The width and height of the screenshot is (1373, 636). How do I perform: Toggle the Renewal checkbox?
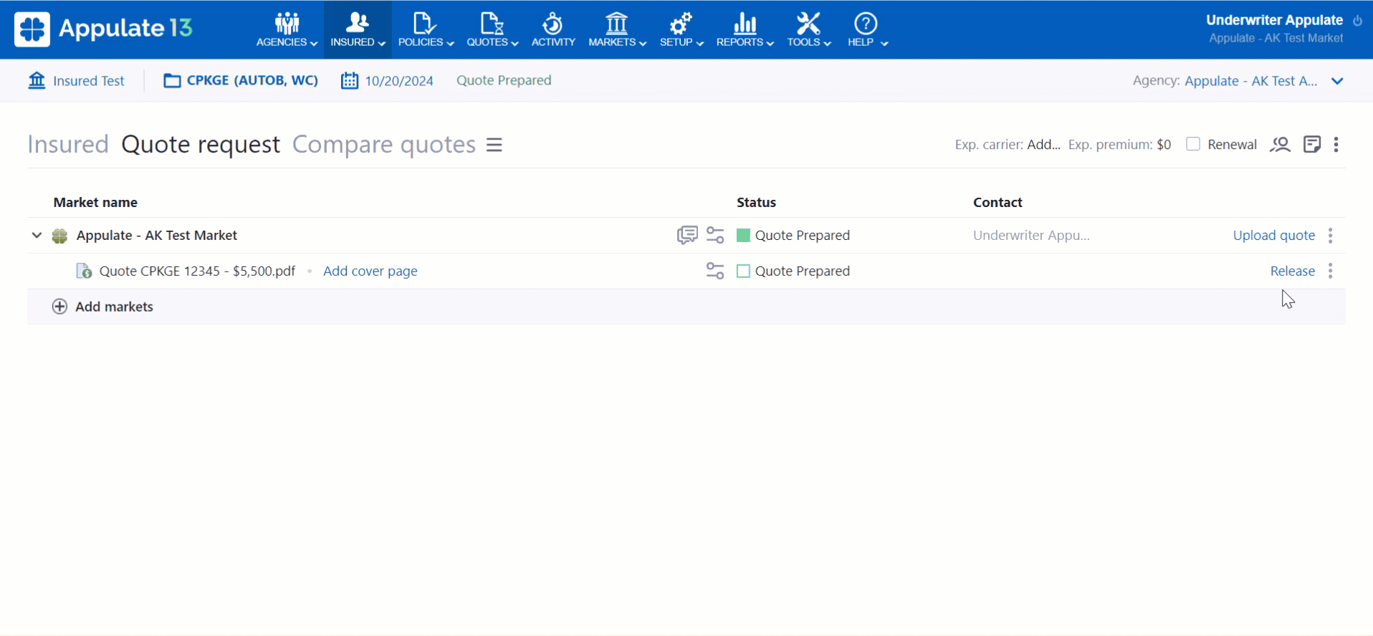pos(1193,144)
